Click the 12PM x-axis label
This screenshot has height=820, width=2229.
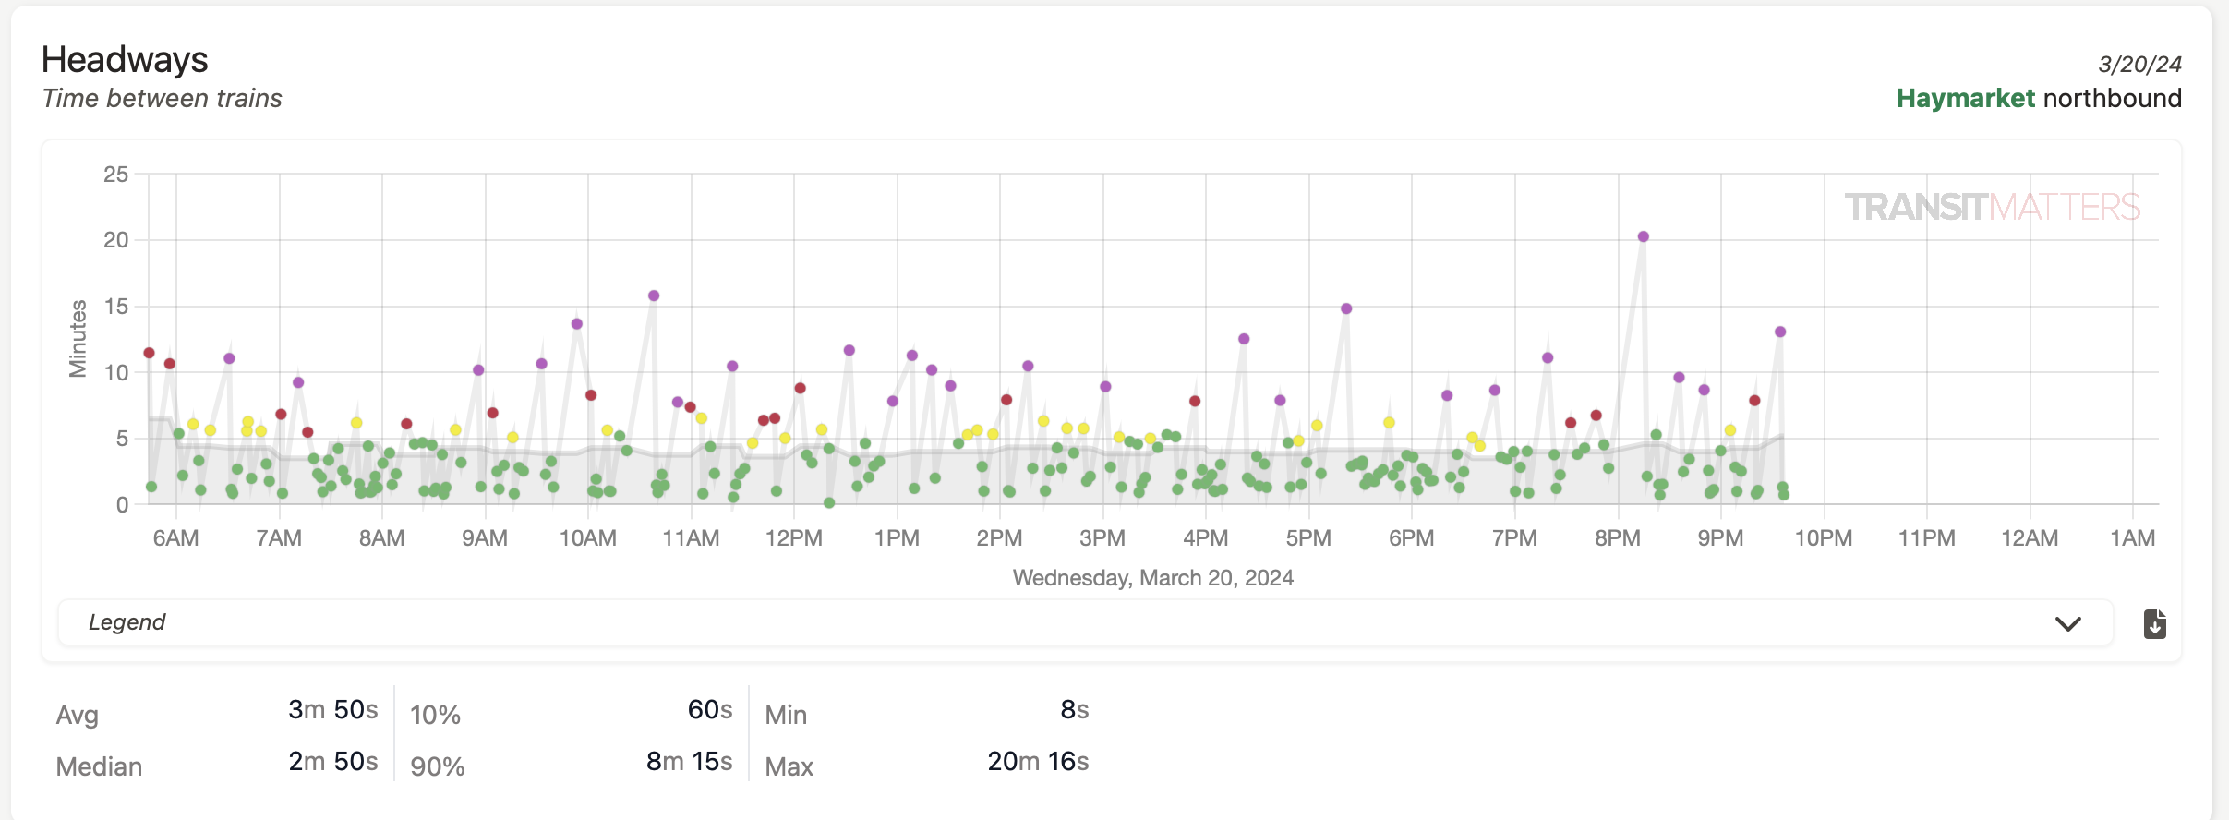coord(793,538)
